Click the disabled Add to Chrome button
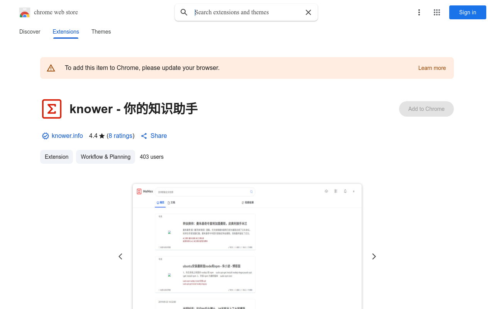494x309 pixels. click(426, 109)
